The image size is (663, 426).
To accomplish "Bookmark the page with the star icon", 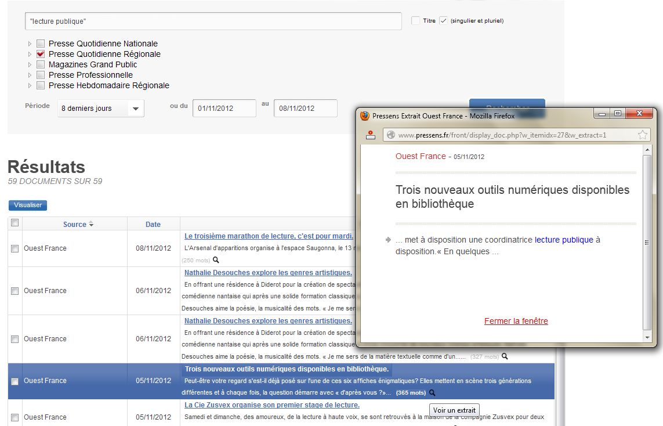I will click(642, 135).
